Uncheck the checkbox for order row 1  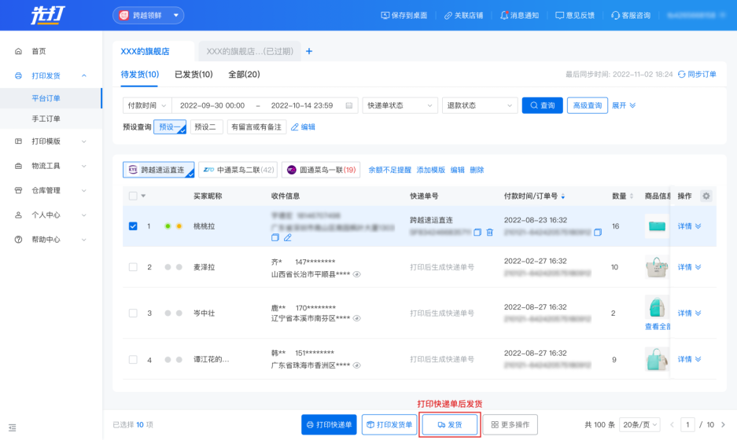[x=133, y=226]
